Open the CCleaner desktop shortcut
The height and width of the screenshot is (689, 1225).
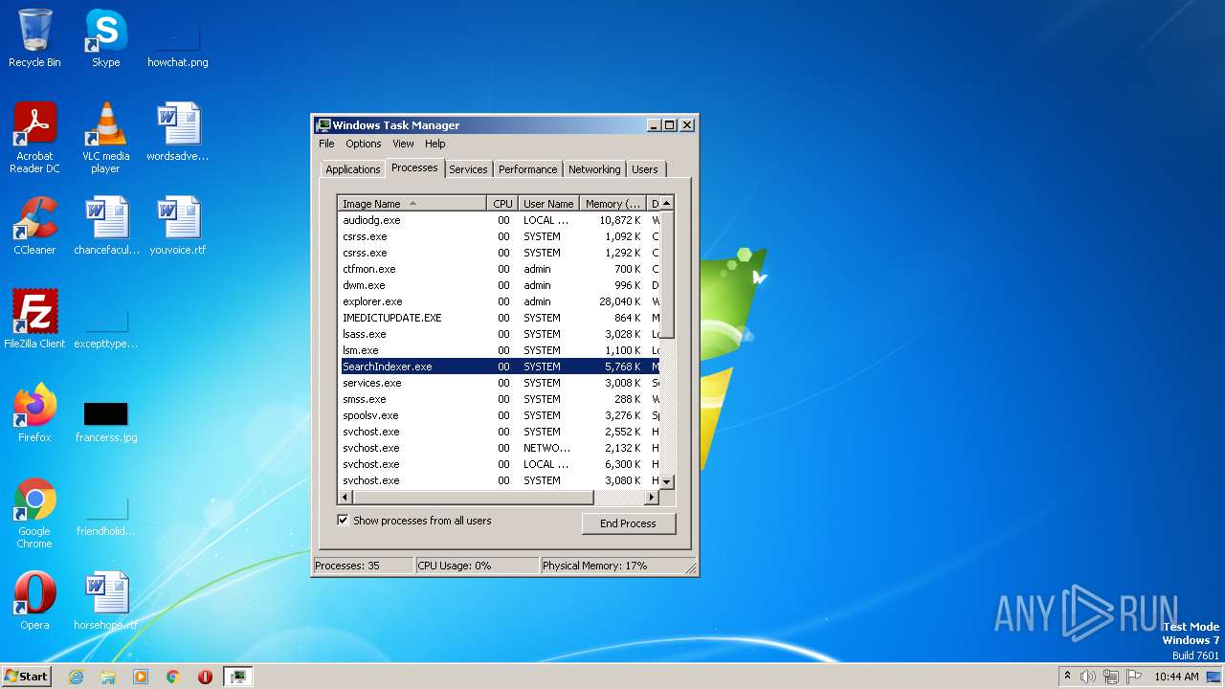pos(34,226)
